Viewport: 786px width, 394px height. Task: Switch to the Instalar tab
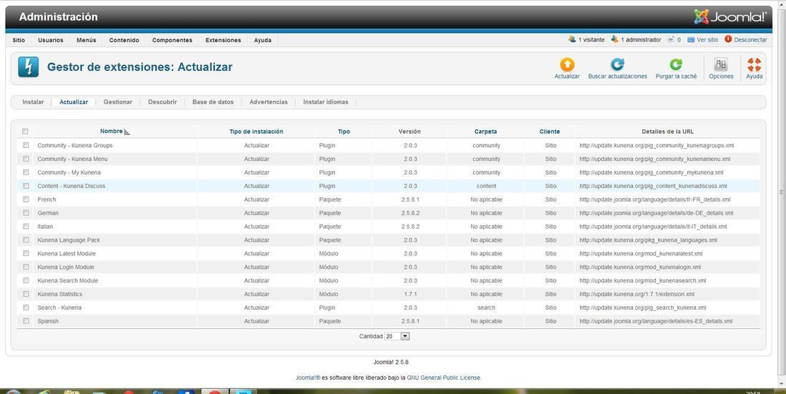(x=33, y=102)
